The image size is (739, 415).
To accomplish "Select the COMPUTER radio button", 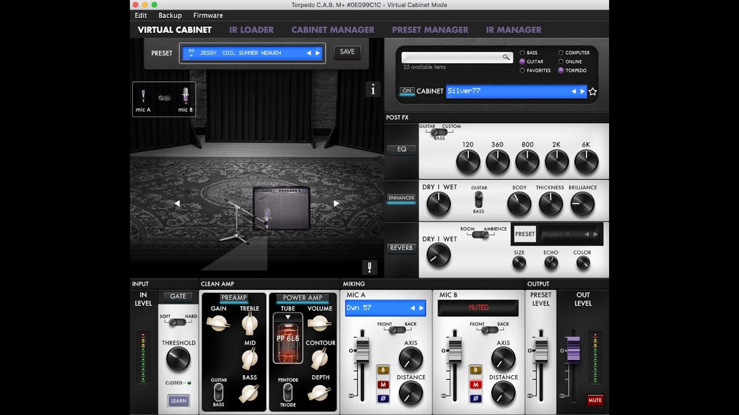I will pyautogui.click(x=561, y=52).
